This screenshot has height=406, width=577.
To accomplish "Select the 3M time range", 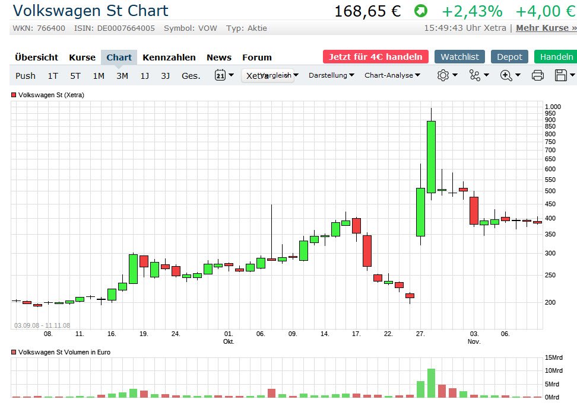I will coord(122,76).
